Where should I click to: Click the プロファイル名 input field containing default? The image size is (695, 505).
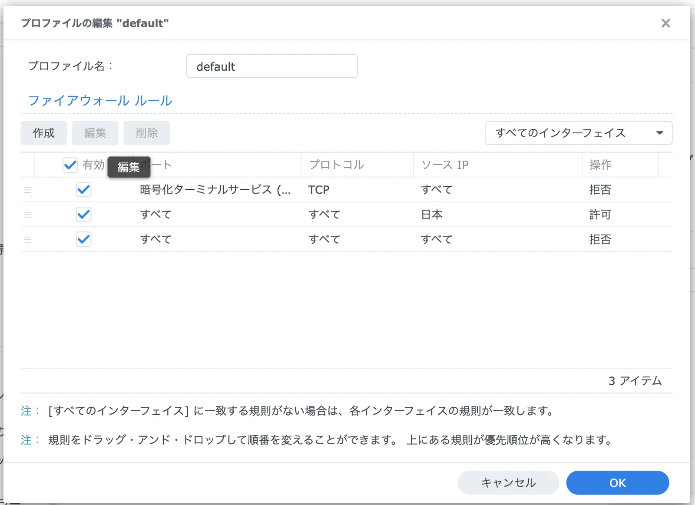(x=272, y=66)
